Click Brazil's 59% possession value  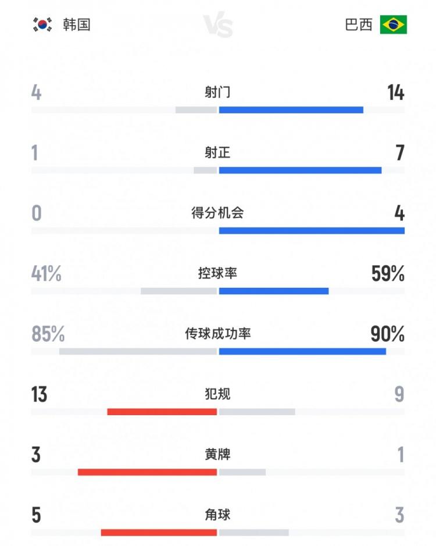click(x=388, y=274)
